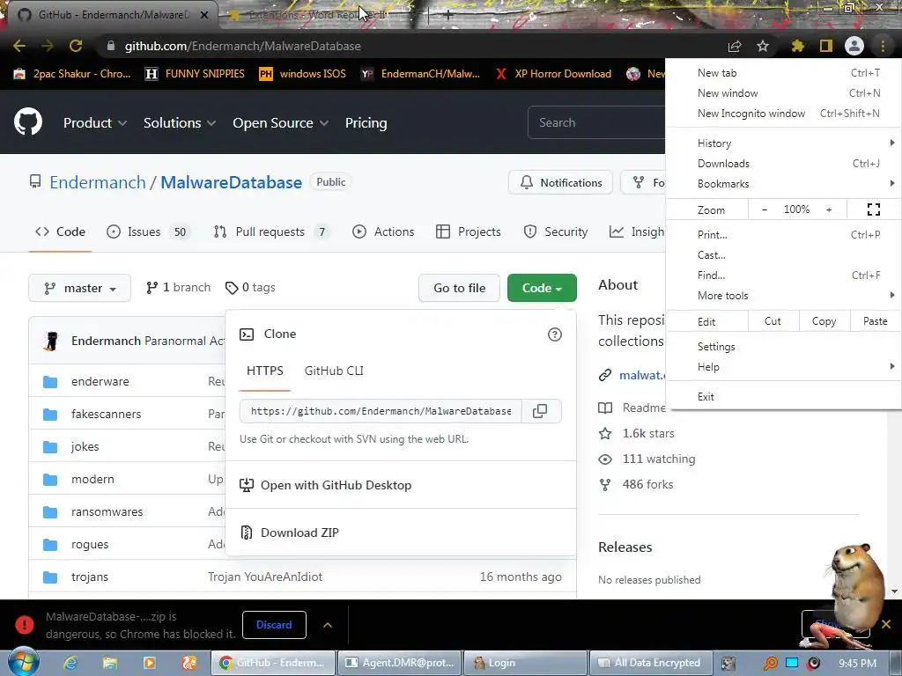Select the HTTPS clone tab
Viewport: 902px width, 676px height.
264,371
